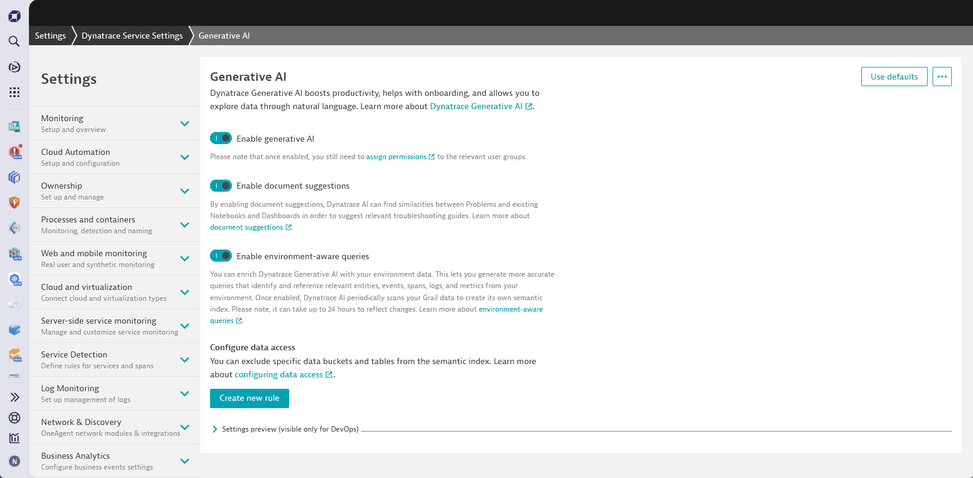The height and width of the screenshot is (478, 973).
Task: Open the Dashboards app icon in the dock
Action: click(14, 127)
